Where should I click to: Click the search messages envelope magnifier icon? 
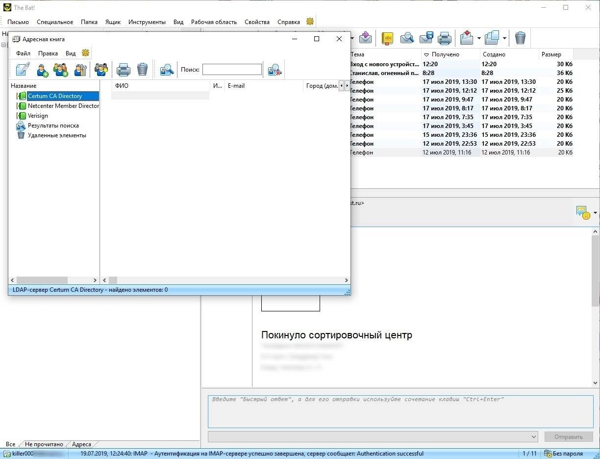(x=407, y=38)
